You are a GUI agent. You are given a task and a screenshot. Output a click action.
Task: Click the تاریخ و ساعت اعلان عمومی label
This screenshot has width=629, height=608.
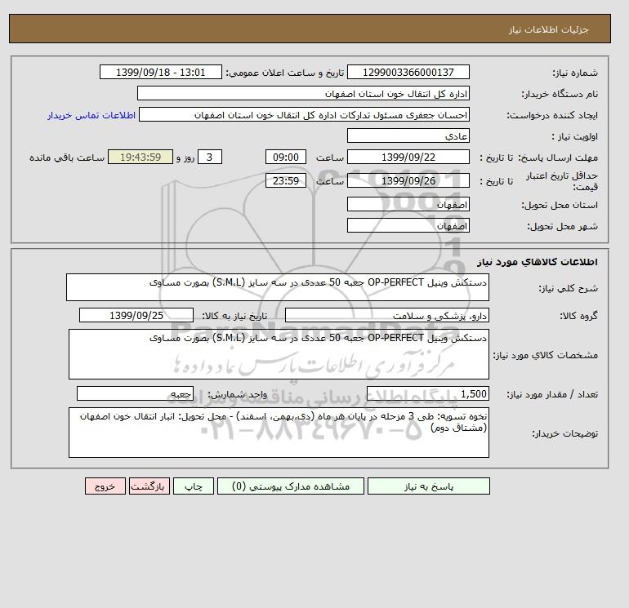[x=285, y=73]
